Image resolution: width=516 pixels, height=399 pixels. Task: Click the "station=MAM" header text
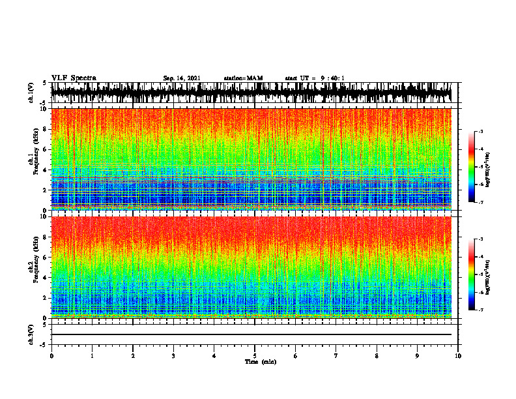point(244,78)
